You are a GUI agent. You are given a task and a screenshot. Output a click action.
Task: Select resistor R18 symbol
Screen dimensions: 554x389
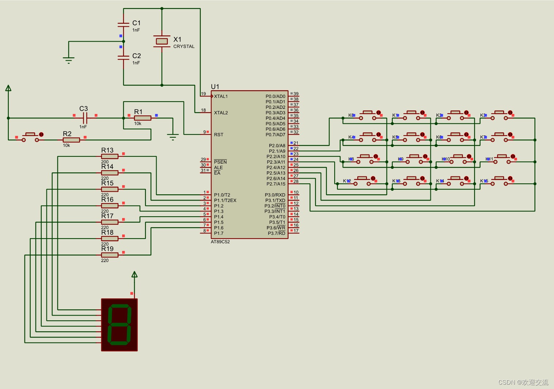[109, 239]
